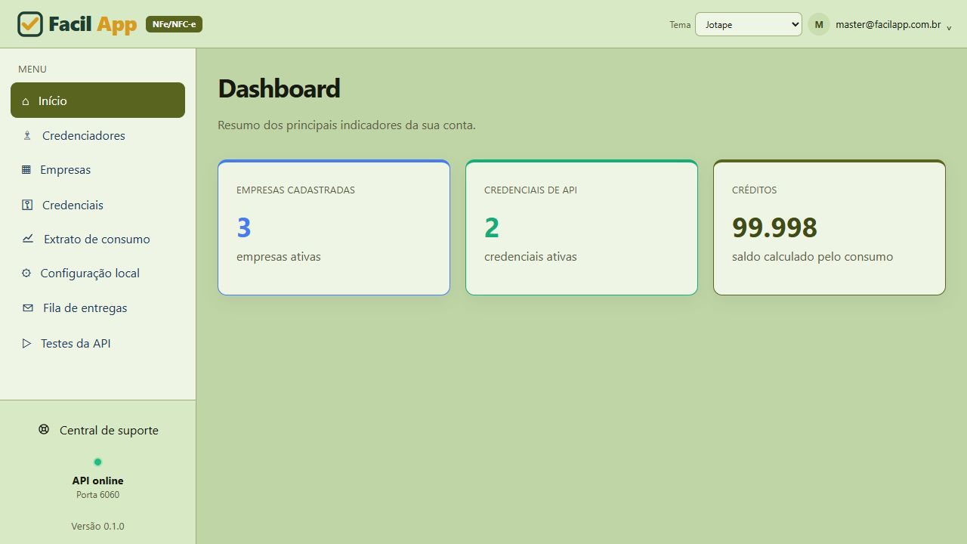
Task: Click the Dashboard heading
Action: (x=279, y=88)
